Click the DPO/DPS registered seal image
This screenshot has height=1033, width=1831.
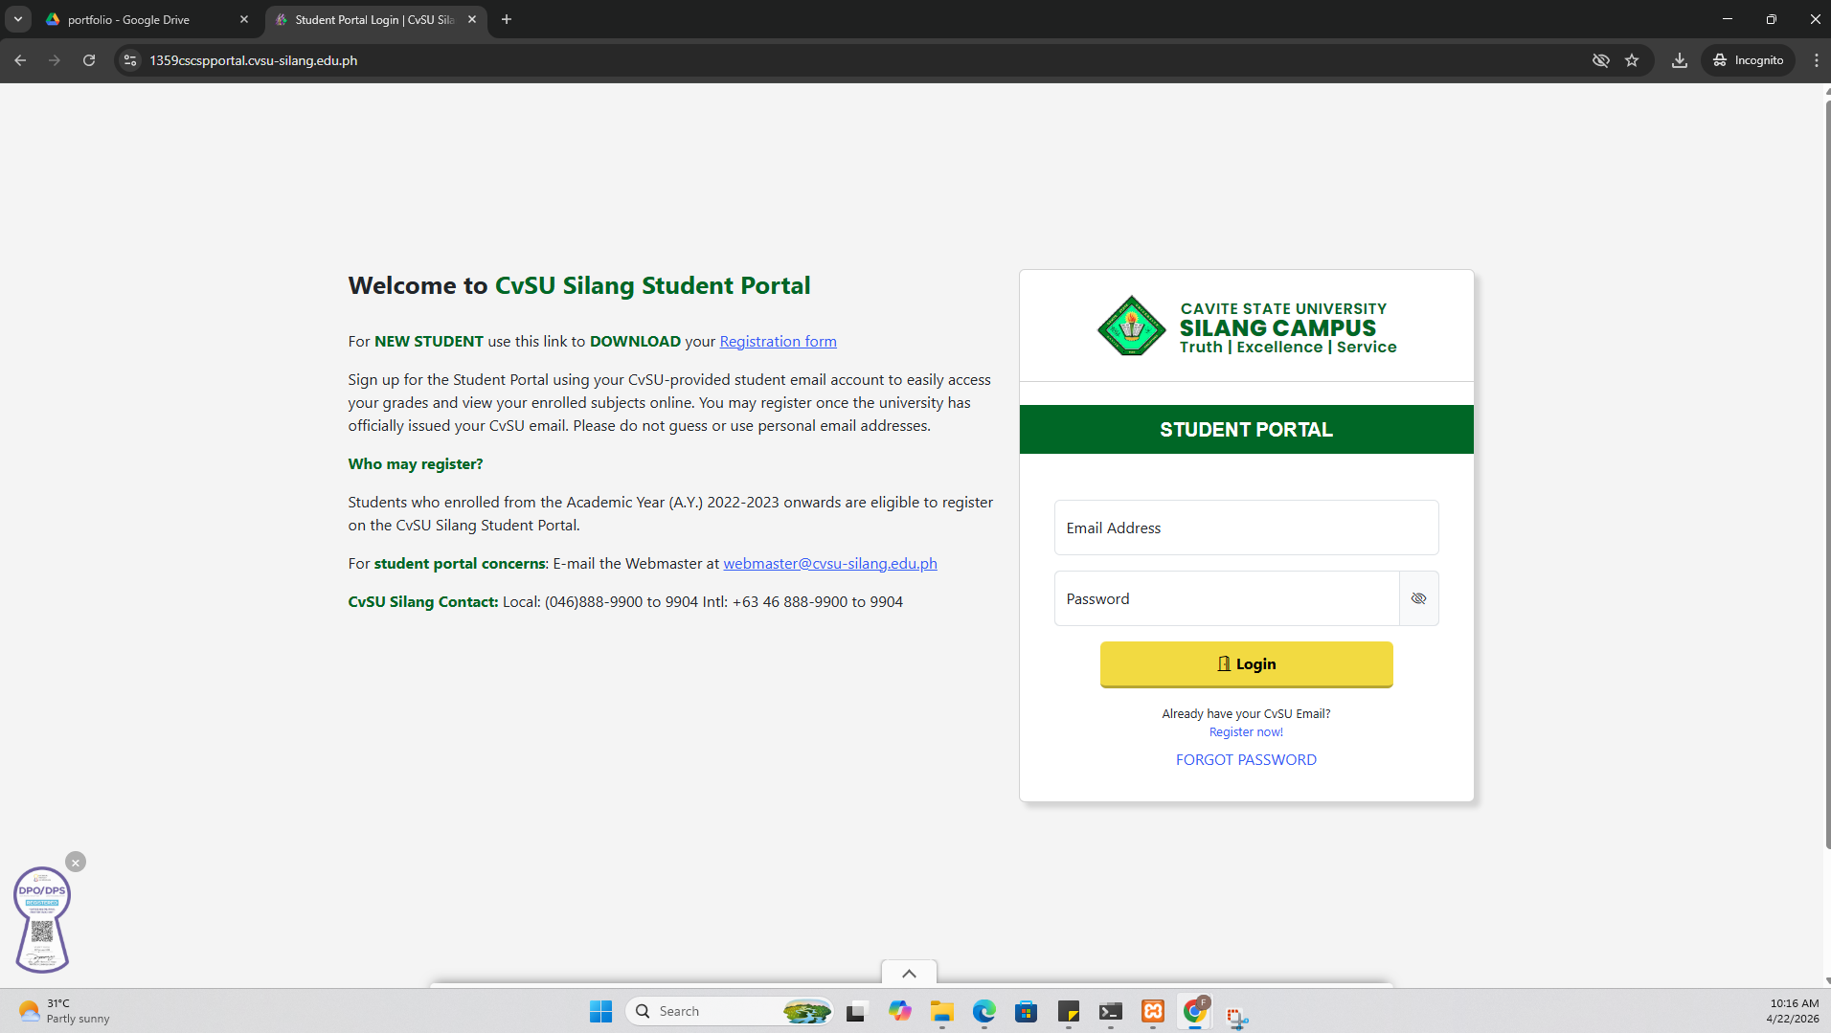(42, 920)
